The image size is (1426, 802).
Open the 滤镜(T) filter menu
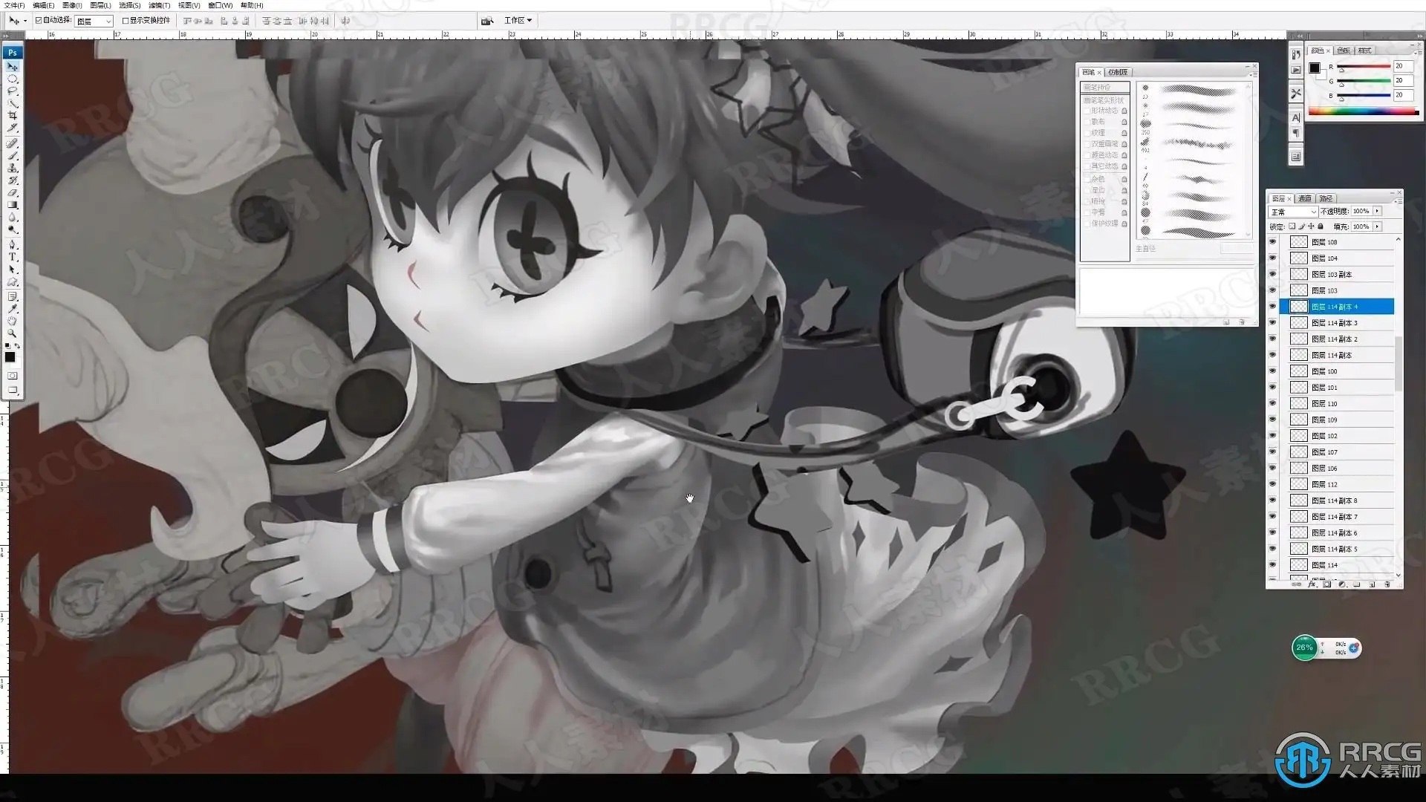pos(159,5)
